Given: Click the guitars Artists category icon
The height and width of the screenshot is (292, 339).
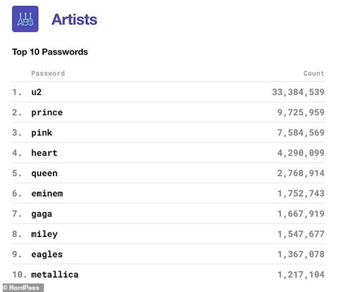Looking at the screenshot, I should [x=25, y=19].
